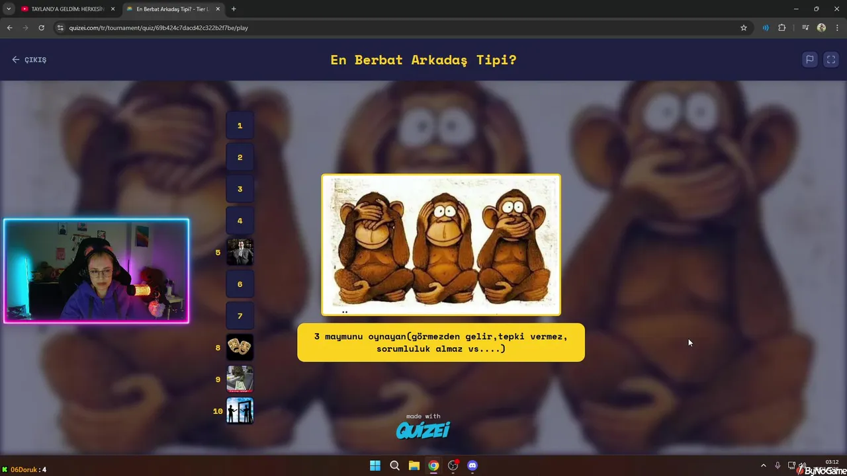This screenshot has width=847, height=476.
Task: Bookmark this page with star icon
Action: [744, 28]
